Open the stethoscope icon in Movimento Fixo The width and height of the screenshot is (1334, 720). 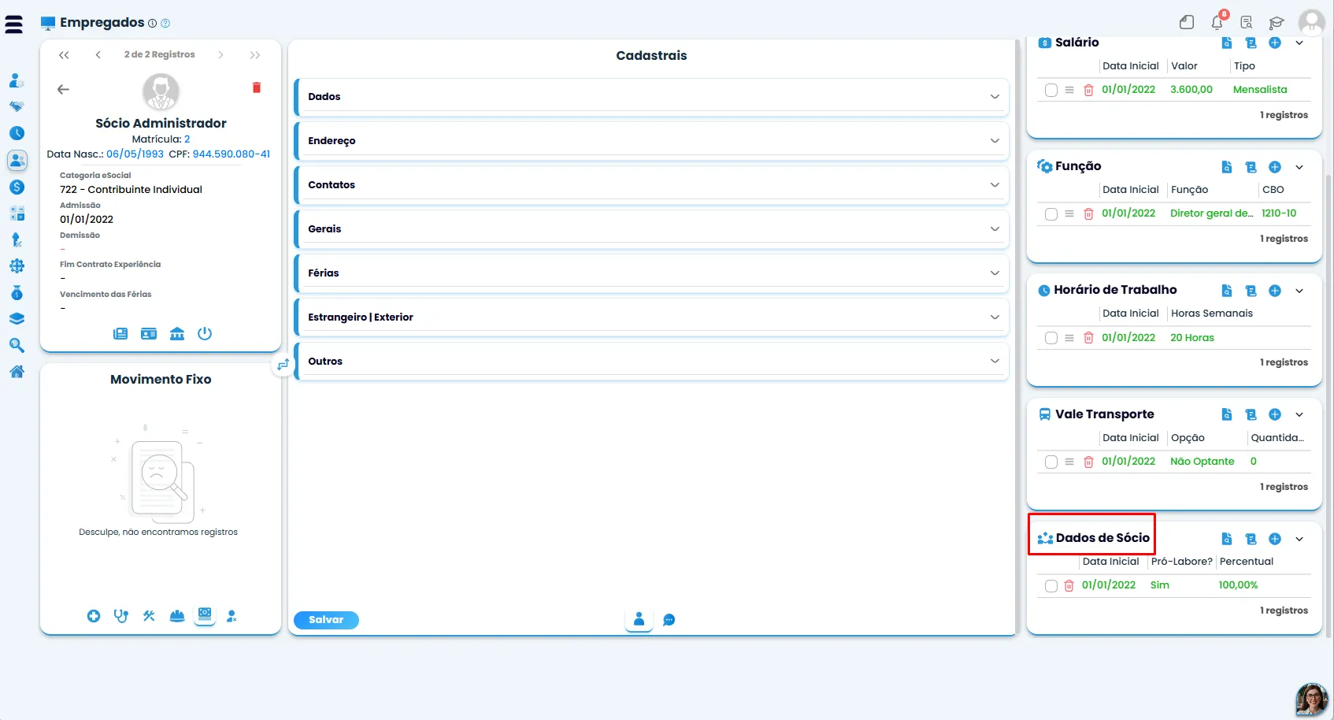(x=121, y=616)
